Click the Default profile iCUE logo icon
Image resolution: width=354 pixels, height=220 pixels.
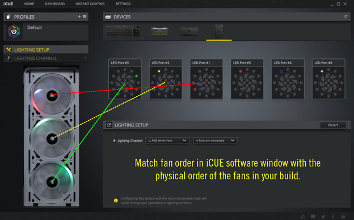tap(14, 31)
